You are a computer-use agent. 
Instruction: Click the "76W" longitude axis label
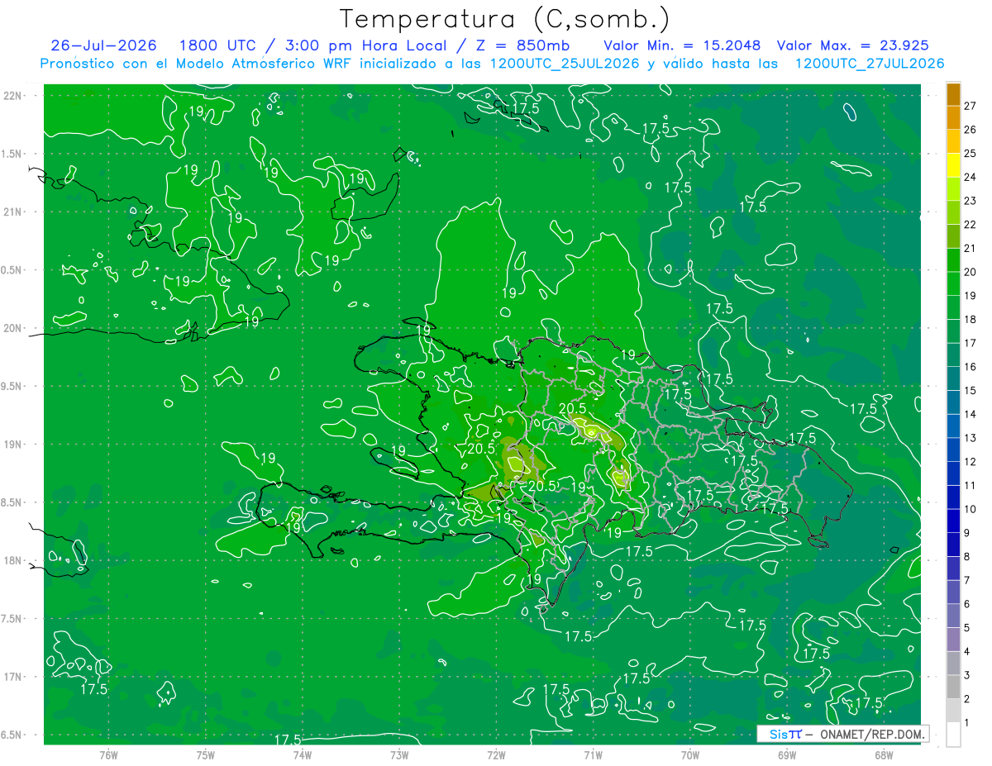tap(108, 755)
